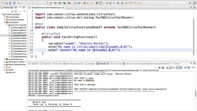The image size is (197, 111).
Task: Switch to the Markers tab
Action: [33, 64]
